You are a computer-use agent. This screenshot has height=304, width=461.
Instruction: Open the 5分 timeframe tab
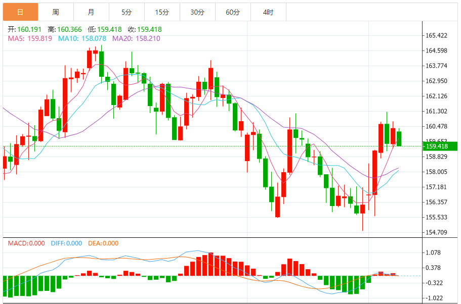(127, 12)
